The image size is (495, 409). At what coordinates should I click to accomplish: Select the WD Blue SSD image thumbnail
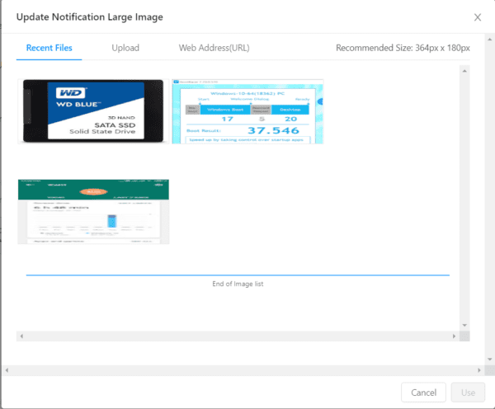point(93,111)
